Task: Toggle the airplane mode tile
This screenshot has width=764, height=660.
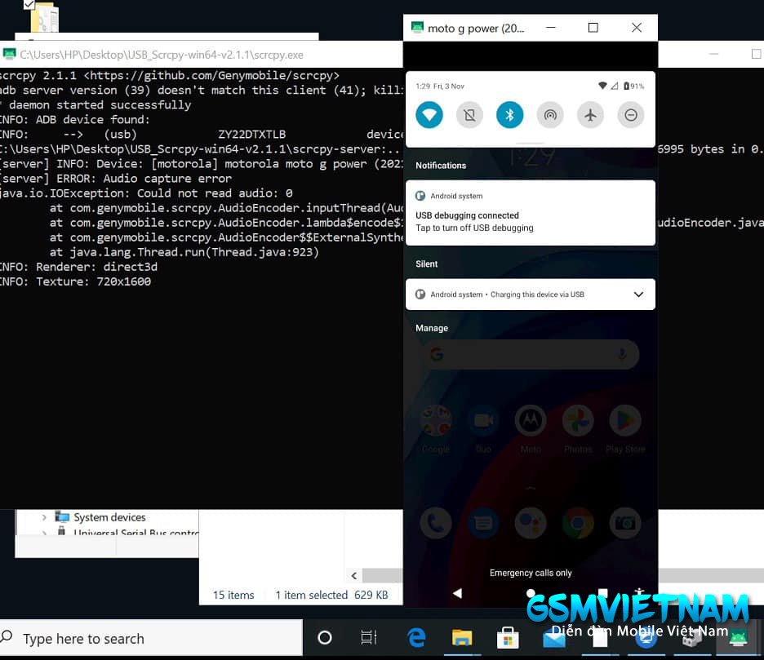Action: click(590, 115)
